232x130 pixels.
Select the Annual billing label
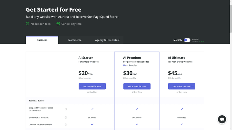195,39
